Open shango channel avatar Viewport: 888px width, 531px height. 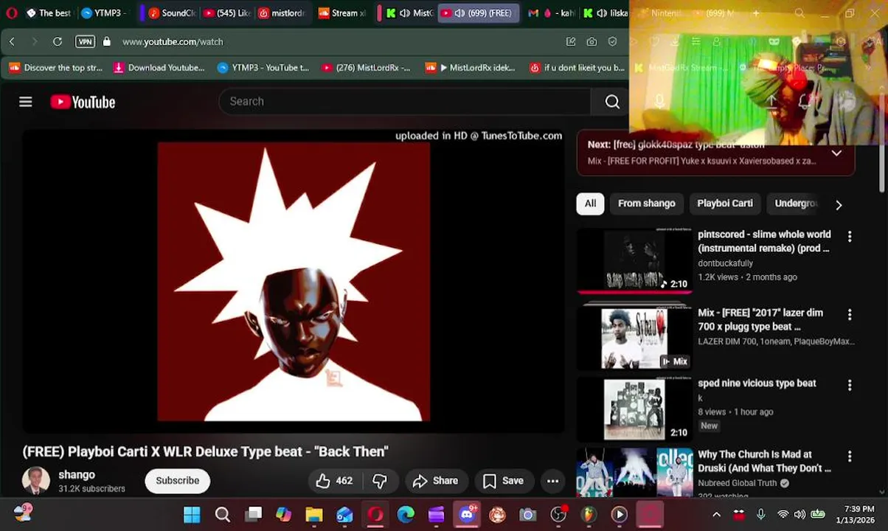pos(36,481)
